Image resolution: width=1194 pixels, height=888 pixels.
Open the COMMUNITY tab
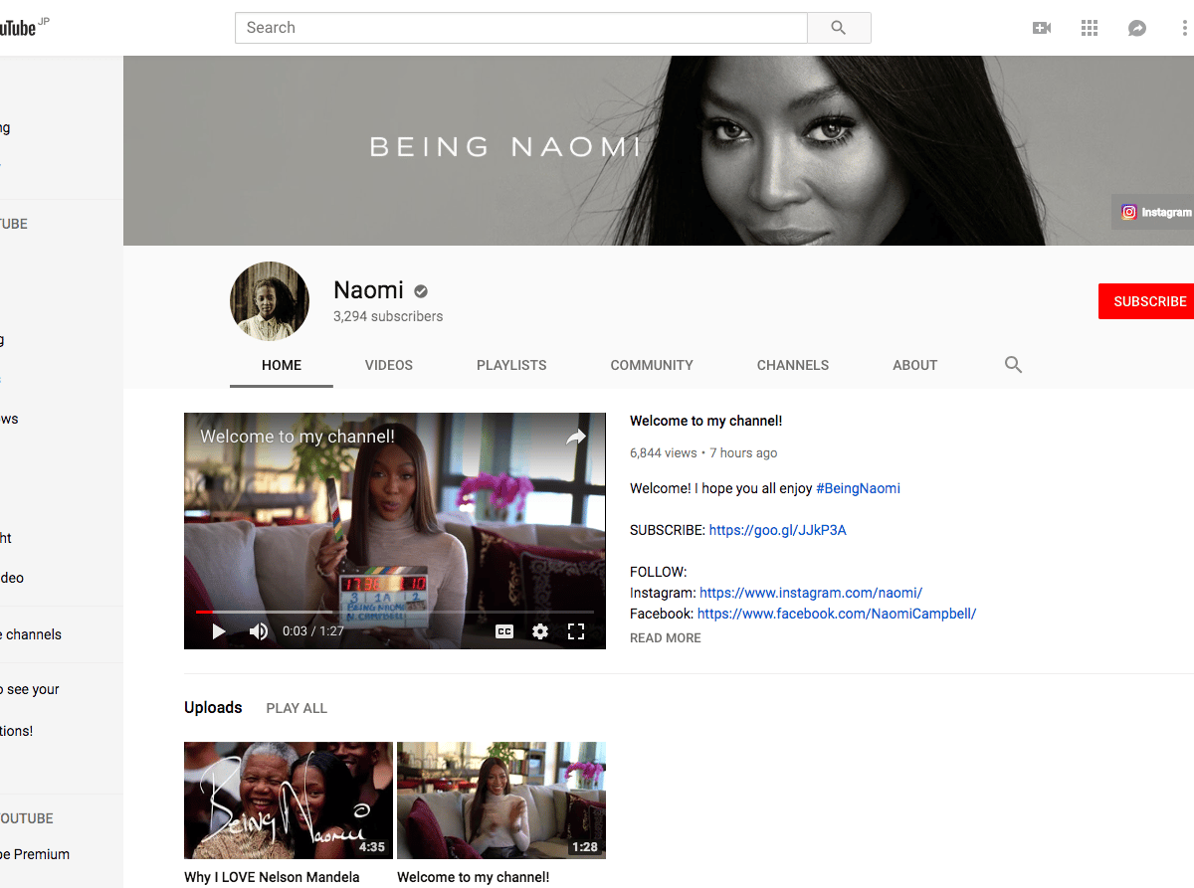coord(652,365)
